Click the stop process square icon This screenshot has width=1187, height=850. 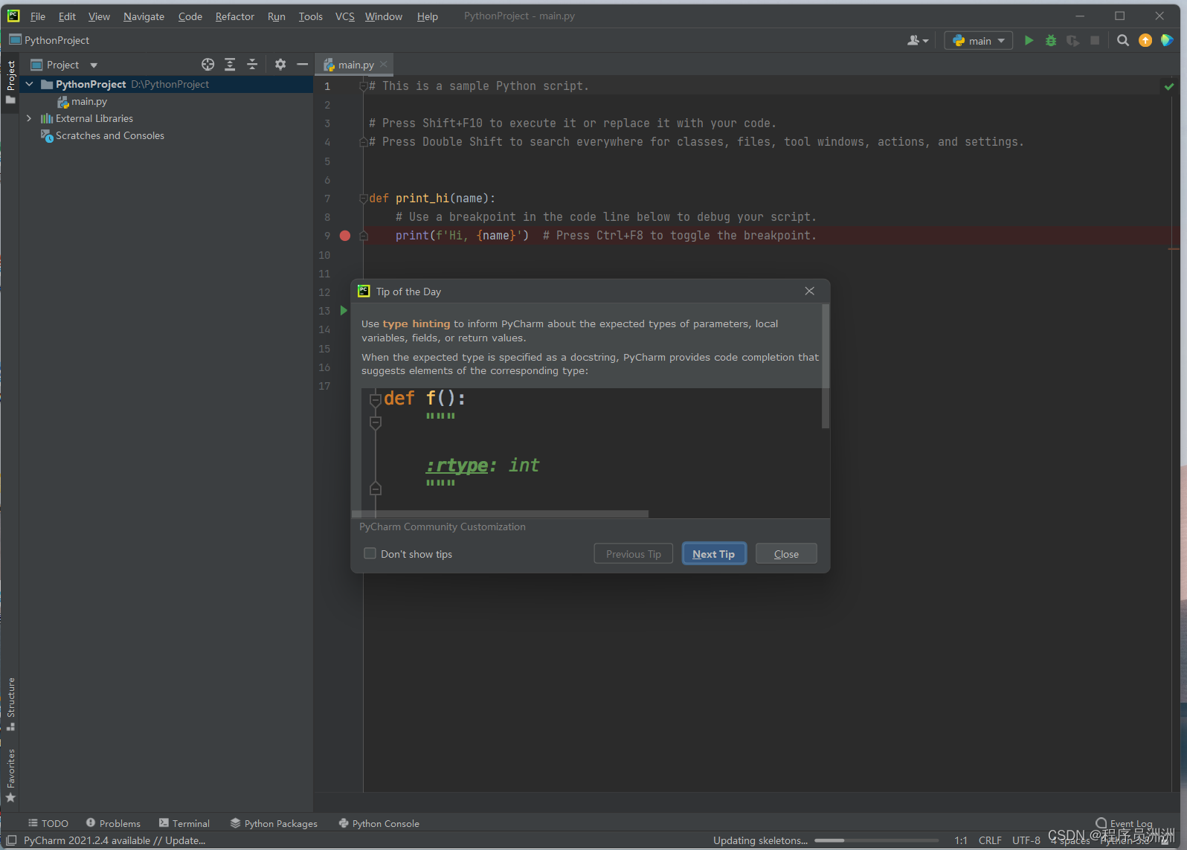coord(1095,41)
